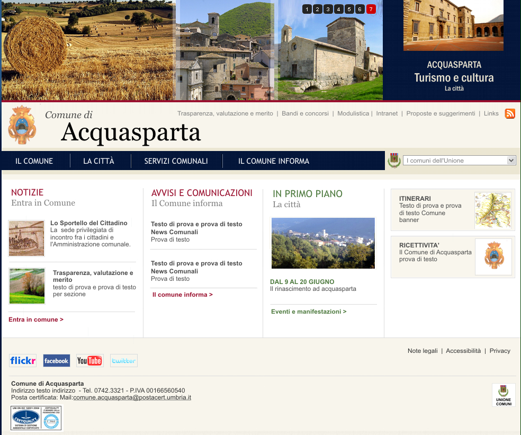The height and width of the screenshot is (435, 521).
Task: Click the 'Entra in comune >' link
Action: tap(36, 319)
